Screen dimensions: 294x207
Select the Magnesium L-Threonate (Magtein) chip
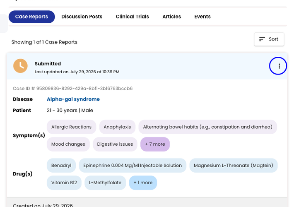[x=234, y=165]
